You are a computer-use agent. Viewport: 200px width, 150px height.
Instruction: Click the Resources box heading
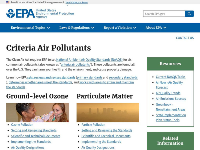pos(170,64)
